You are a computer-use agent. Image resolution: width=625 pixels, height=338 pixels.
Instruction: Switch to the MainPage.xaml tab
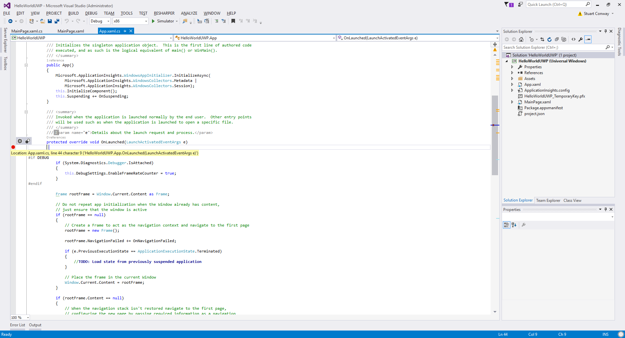[71, 31]
